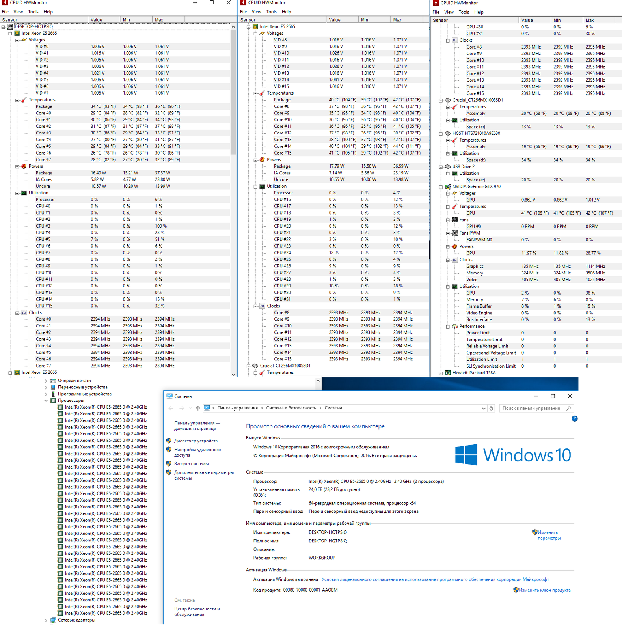This screenshot has height=631, width=622.
Task: Click Clocks icon in left HWMonitor window
Action: (24, 313)
